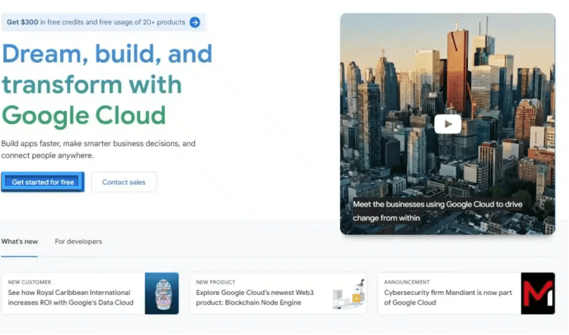This screenshot has height=335, width=569.
Task: Click the Get $300 in free credits text
Action: click(x=96, y=22)
